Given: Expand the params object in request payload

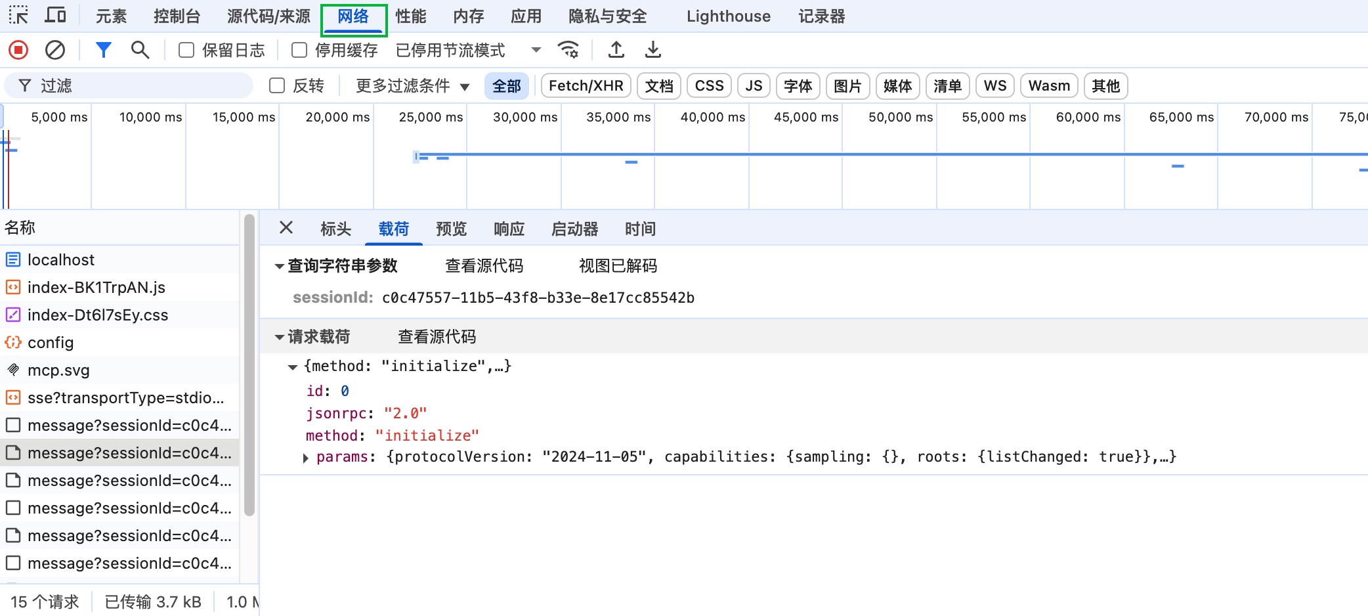Looking at the screenshot, I should point(306,458).
